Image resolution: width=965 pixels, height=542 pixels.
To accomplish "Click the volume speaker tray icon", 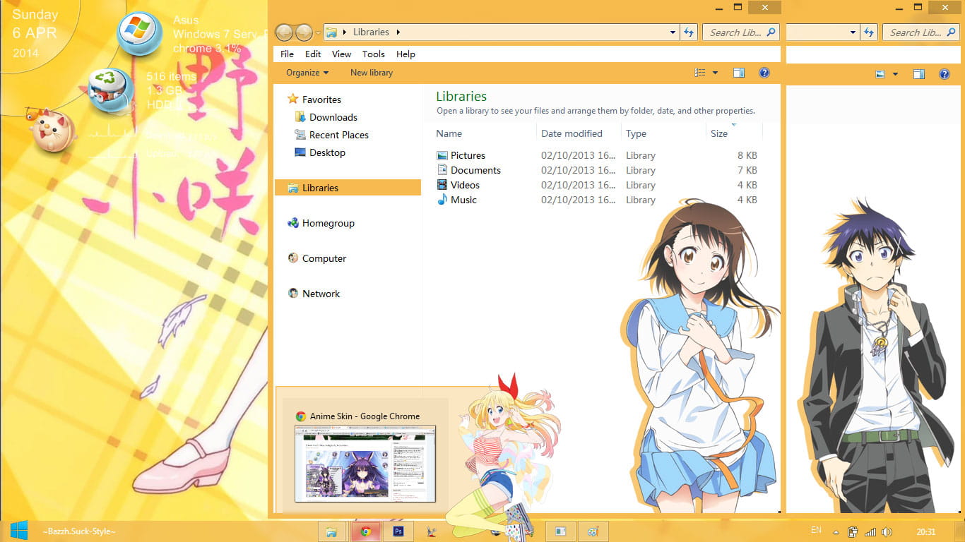I will point(887,532).
